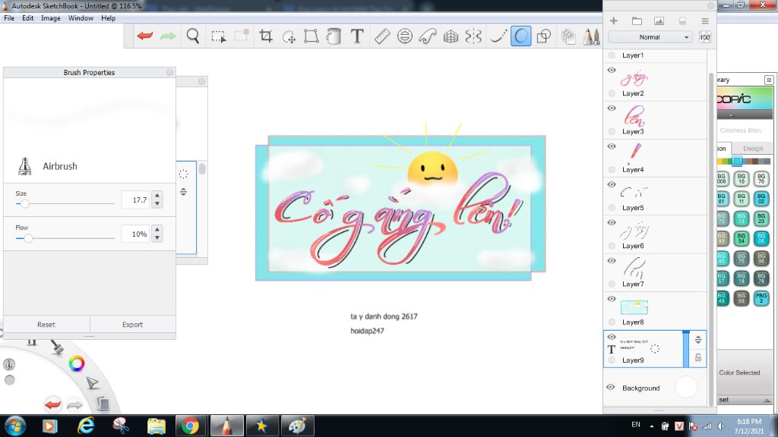Adjust the Flow slider handle
The image size is (778, 437).
pos(28,238)
